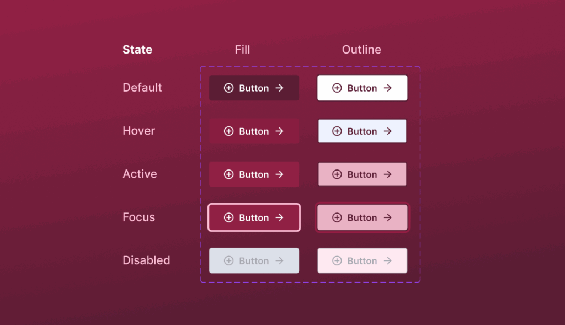The height and width of the screenshot is (325, 565).
Task: Click the arrow icon in the Active Fill button
Action: pyautogui.click(x=279, y=174)
